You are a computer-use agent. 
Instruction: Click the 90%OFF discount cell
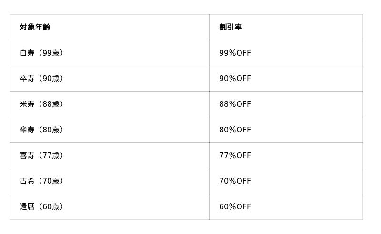click(x=235, y=78)
